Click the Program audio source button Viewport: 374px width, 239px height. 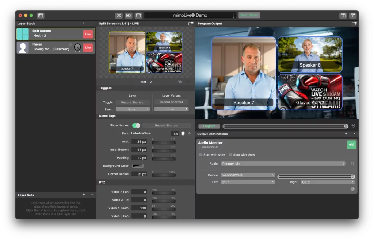tap(209, 126)
